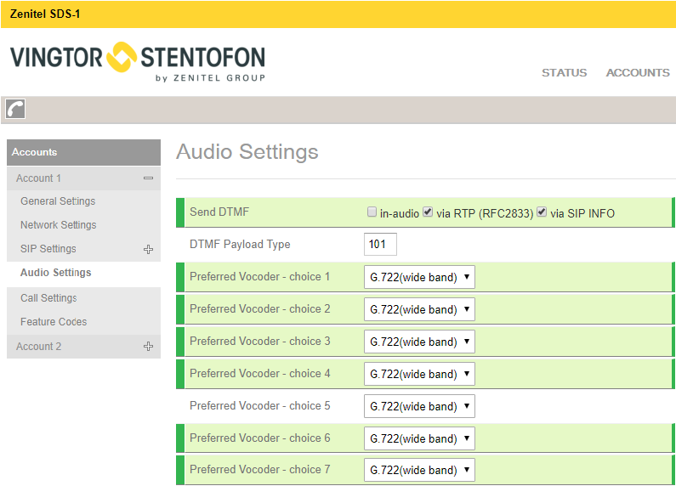Select Audio Settings in sidebar
This screenshot has width=676, height=486.
tap(56, 273)
